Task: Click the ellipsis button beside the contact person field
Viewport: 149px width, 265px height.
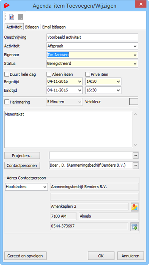Action: tap(136, 166)
